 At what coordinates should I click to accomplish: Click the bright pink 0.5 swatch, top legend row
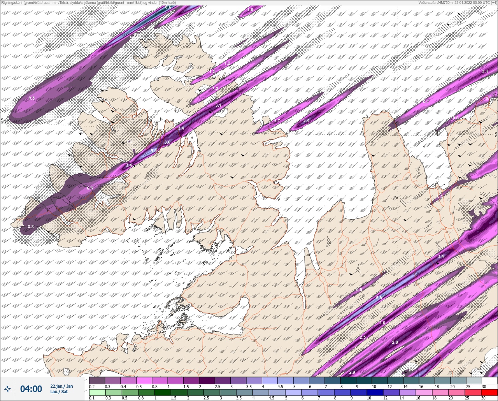coord(144,380)
